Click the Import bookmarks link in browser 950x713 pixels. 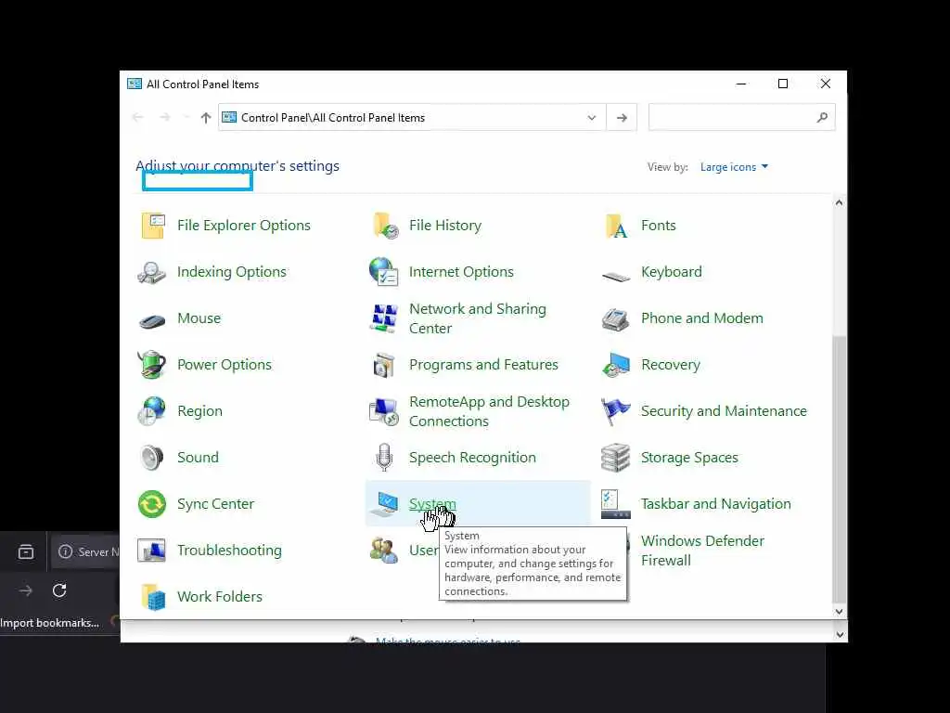click(50, 623)
